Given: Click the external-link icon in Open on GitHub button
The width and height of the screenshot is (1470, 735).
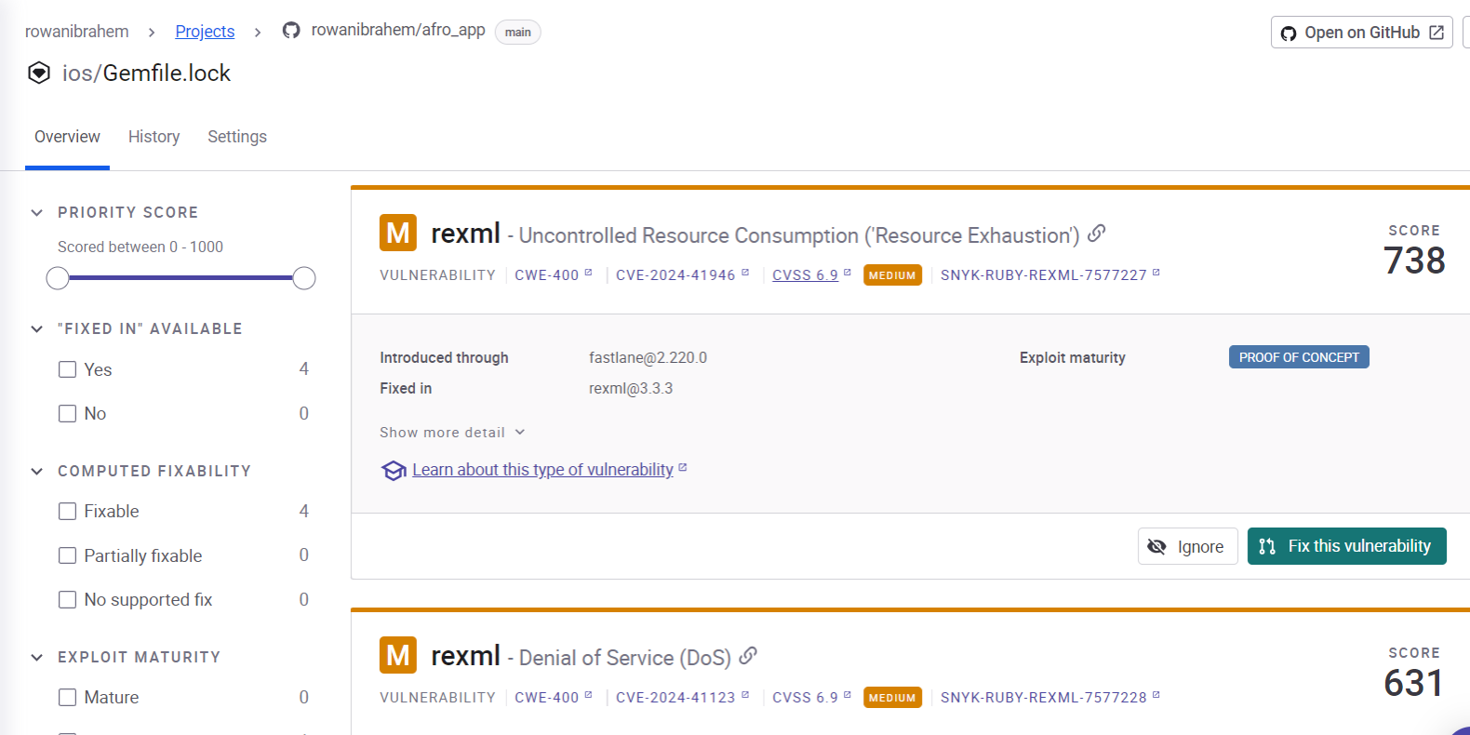Looking at the screenshot, I should pyautogui.click(x=1437, y=33).
